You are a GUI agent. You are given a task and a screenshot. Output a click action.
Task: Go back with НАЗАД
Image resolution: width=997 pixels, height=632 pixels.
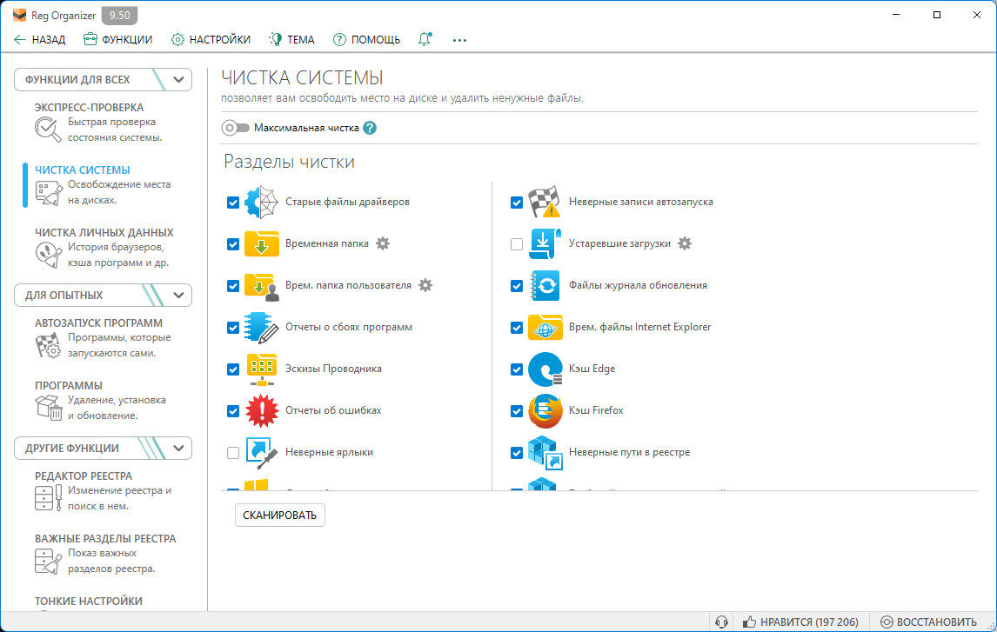pyautogui.click(x=39, y=39)
